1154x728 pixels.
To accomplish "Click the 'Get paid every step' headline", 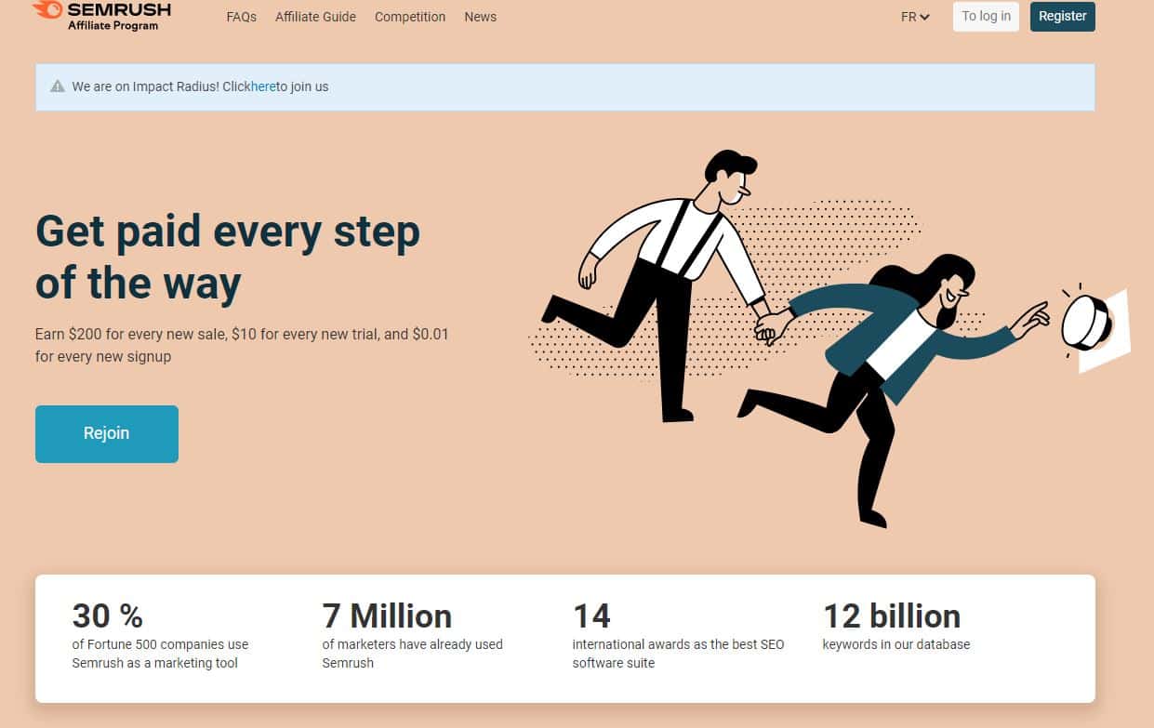I will pyautogui.click(x=228, y=257).
